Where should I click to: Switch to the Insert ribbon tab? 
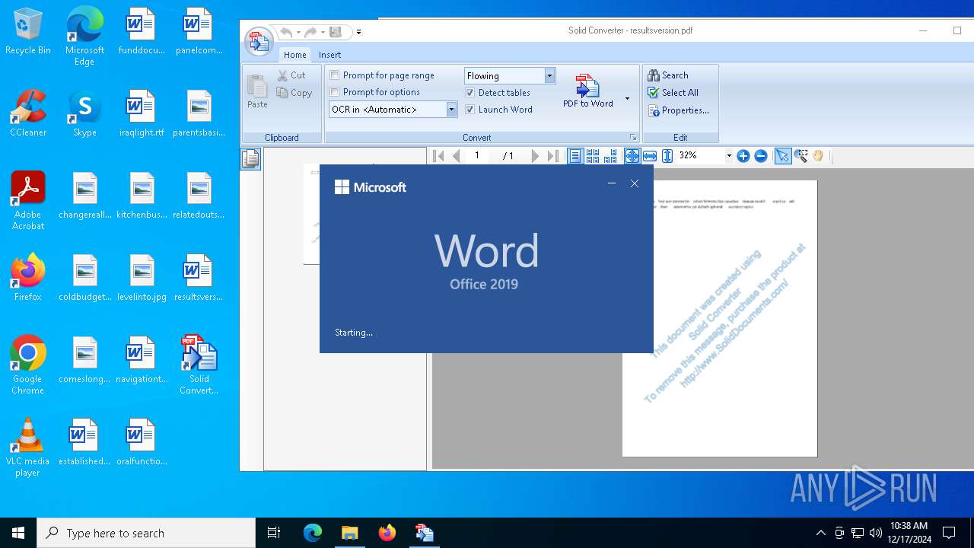(x=329, y=55)
